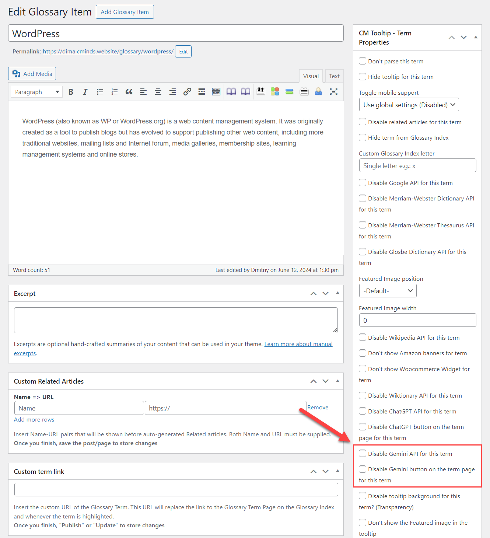The image size is (490, 538).
Task: Insert the Read More tag
Action: (202, 92)
